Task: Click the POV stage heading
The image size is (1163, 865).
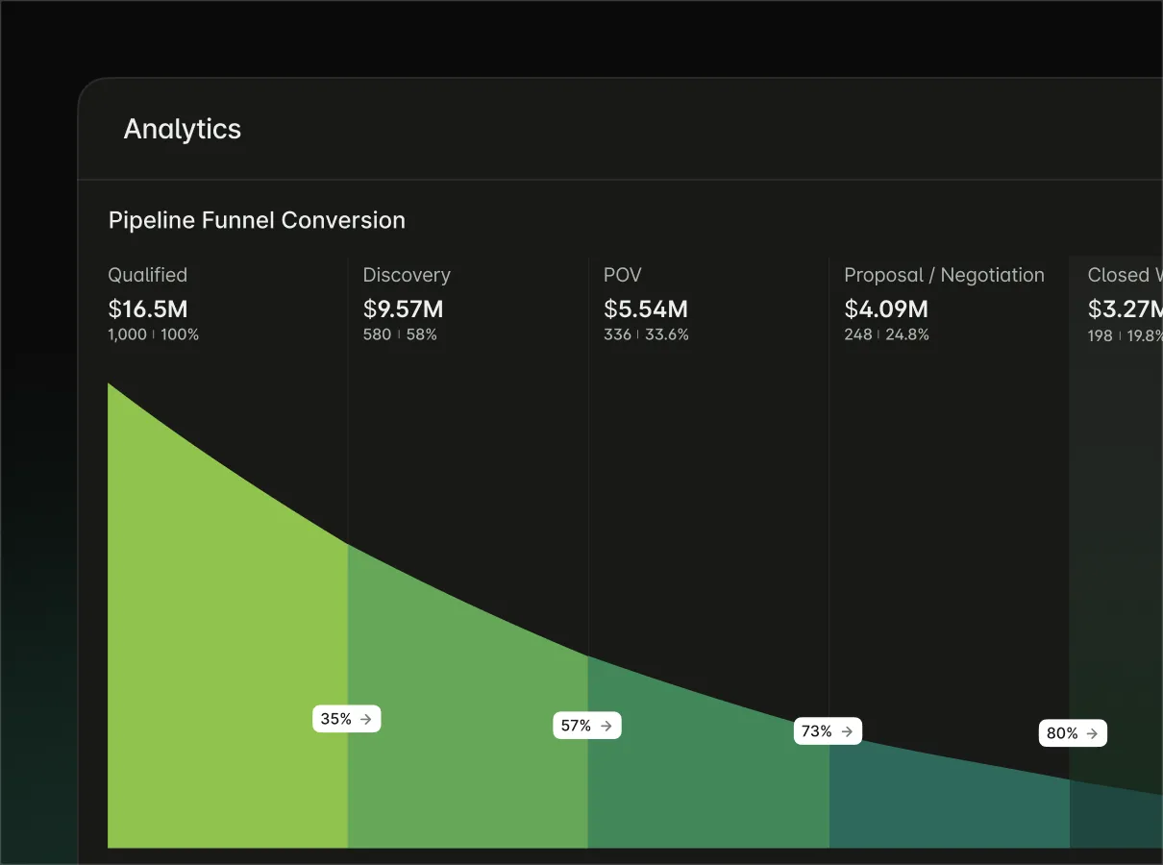Action: pyautogui.click(x=622, y=275)
